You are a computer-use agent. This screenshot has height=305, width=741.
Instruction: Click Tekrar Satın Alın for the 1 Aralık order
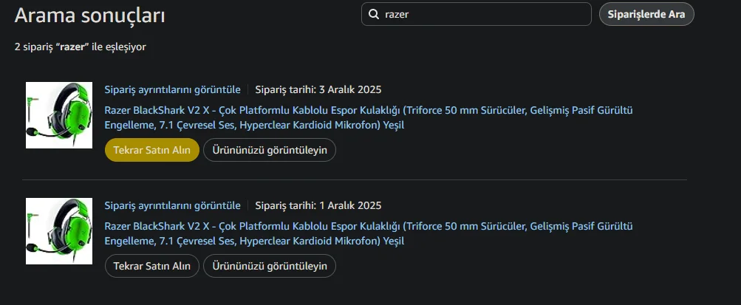click(152, 266)
